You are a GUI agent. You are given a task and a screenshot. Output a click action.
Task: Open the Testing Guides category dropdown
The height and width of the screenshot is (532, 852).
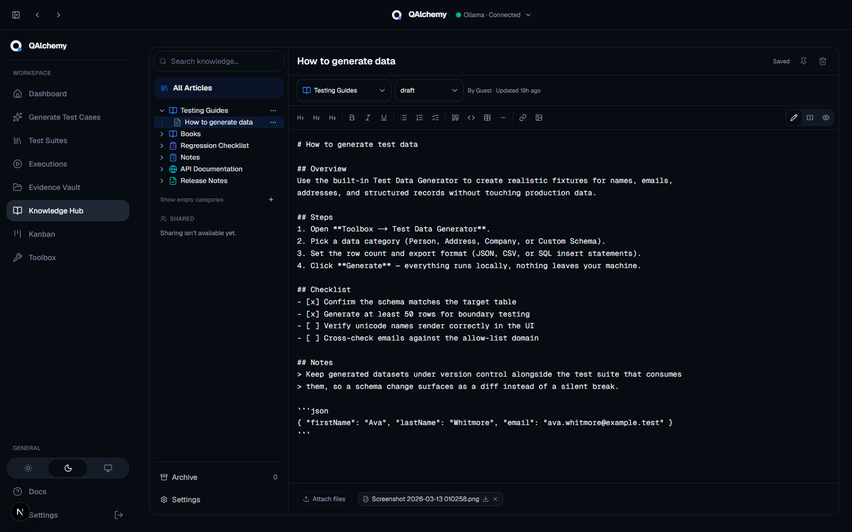tap(344, 90)
